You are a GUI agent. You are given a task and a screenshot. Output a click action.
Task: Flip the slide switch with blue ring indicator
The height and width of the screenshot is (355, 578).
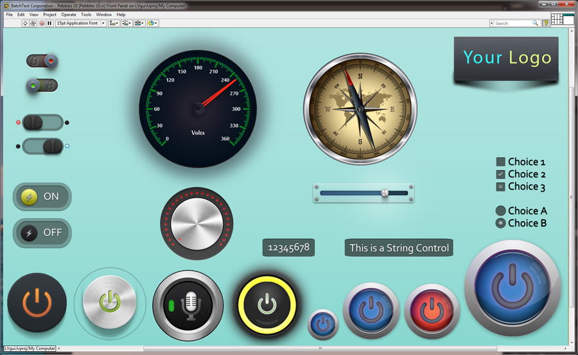coord(43,146)
